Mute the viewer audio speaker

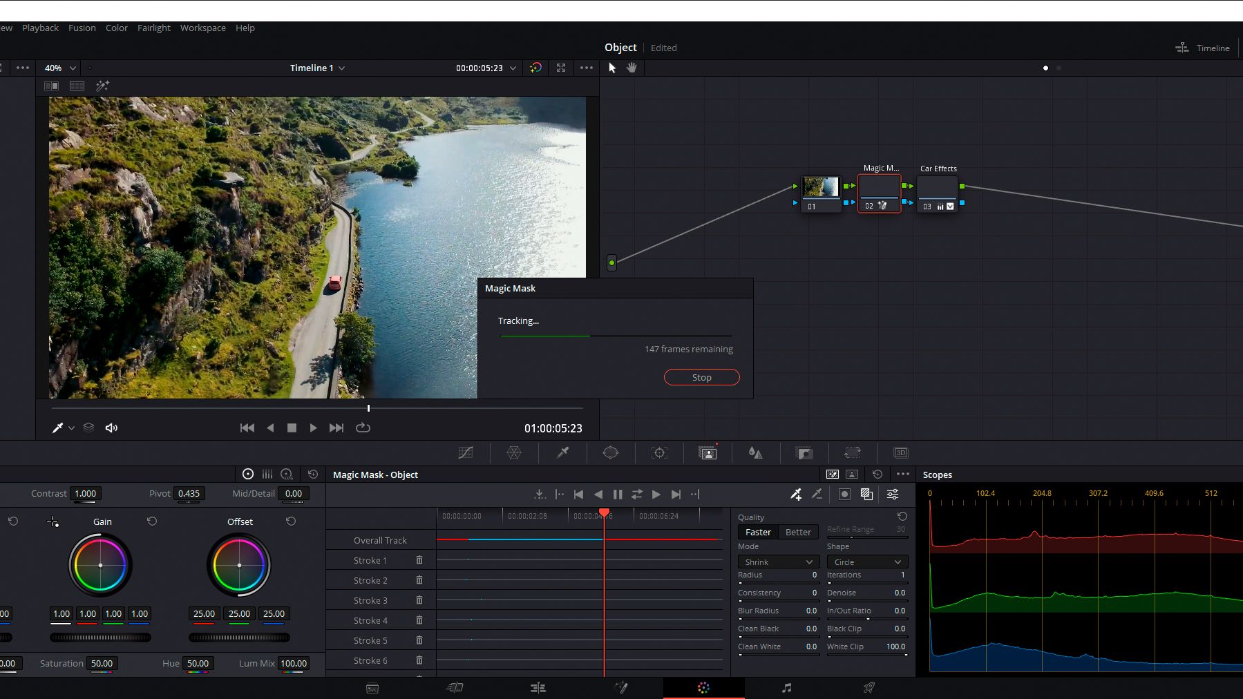point(111,428)
